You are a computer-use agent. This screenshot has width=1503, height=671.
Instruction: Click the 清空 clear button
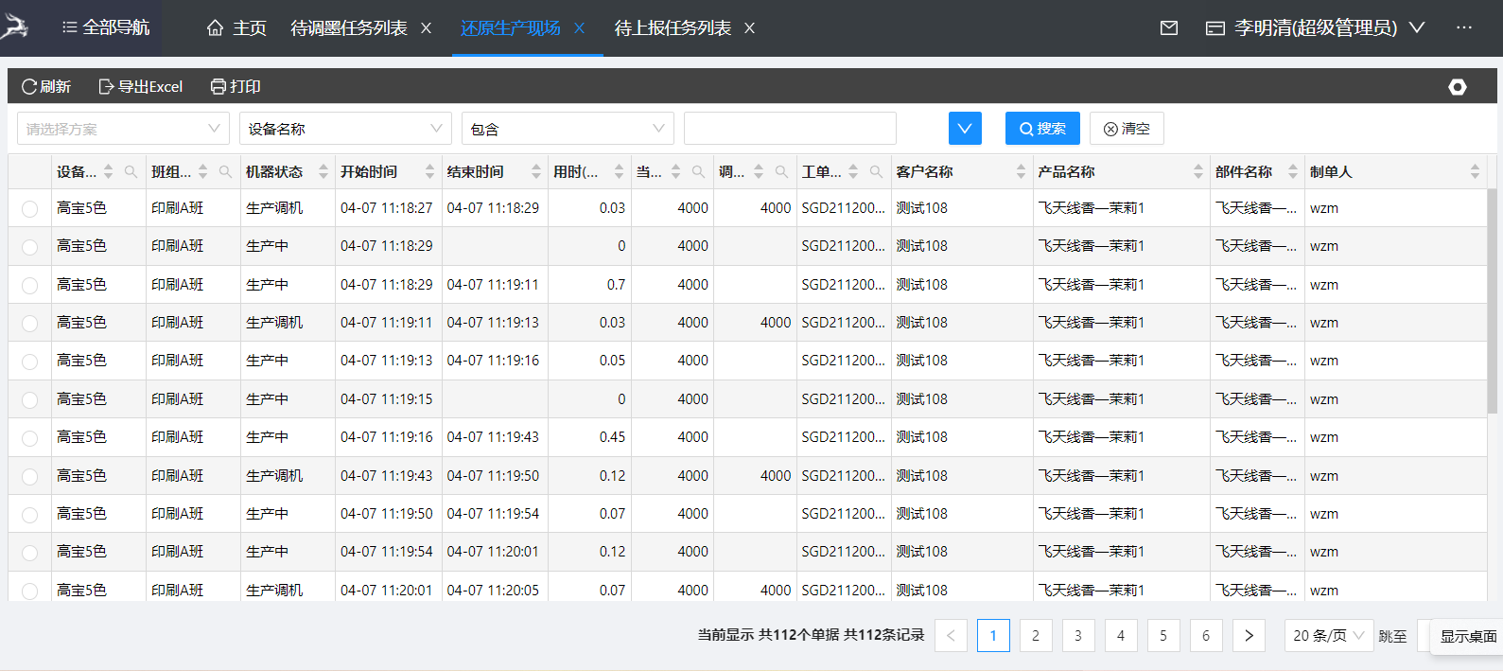[x=1127, y=129]
